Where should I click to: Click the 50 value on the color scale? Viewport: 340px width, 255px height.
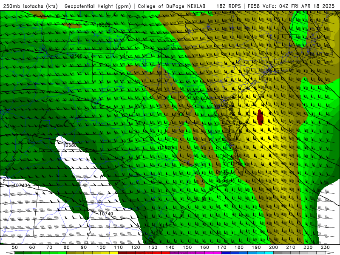pyautogui.click(x=15, y=247)
